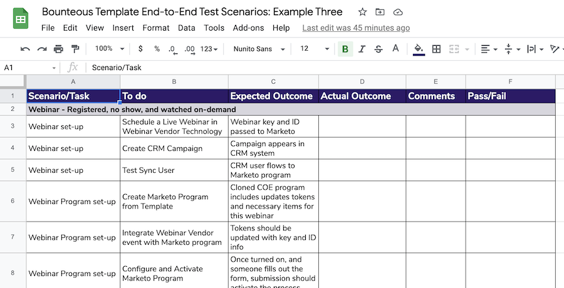Open the View menu
564x288 pixels.
click(x=95, y=28)
